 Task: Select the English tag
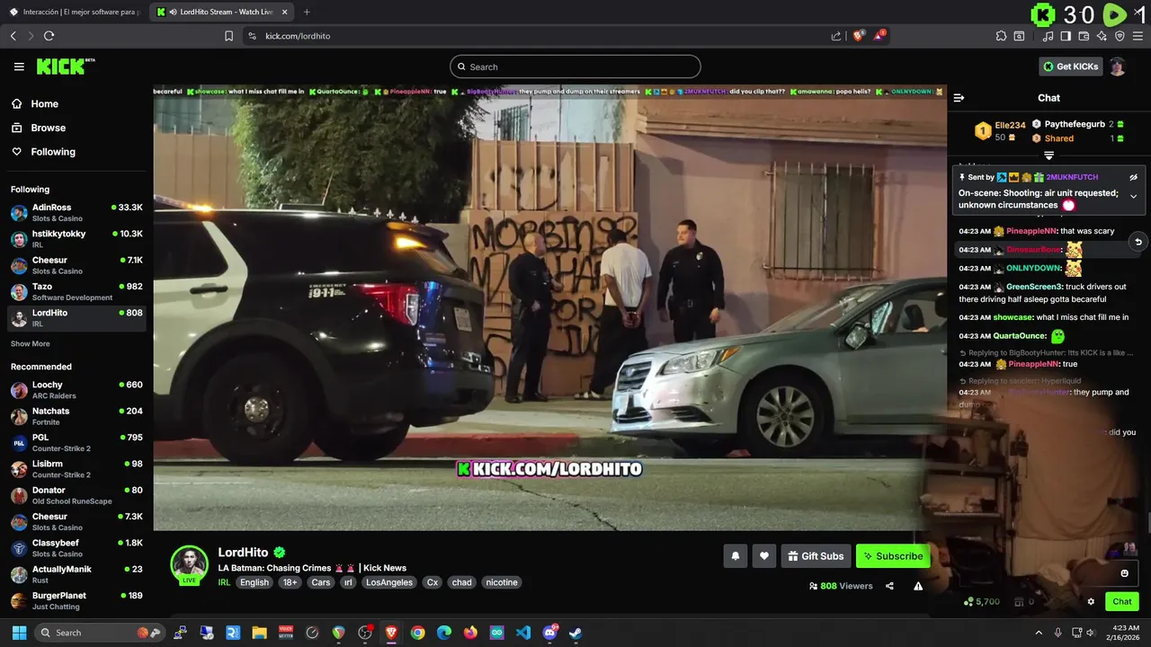click(254, 582)
